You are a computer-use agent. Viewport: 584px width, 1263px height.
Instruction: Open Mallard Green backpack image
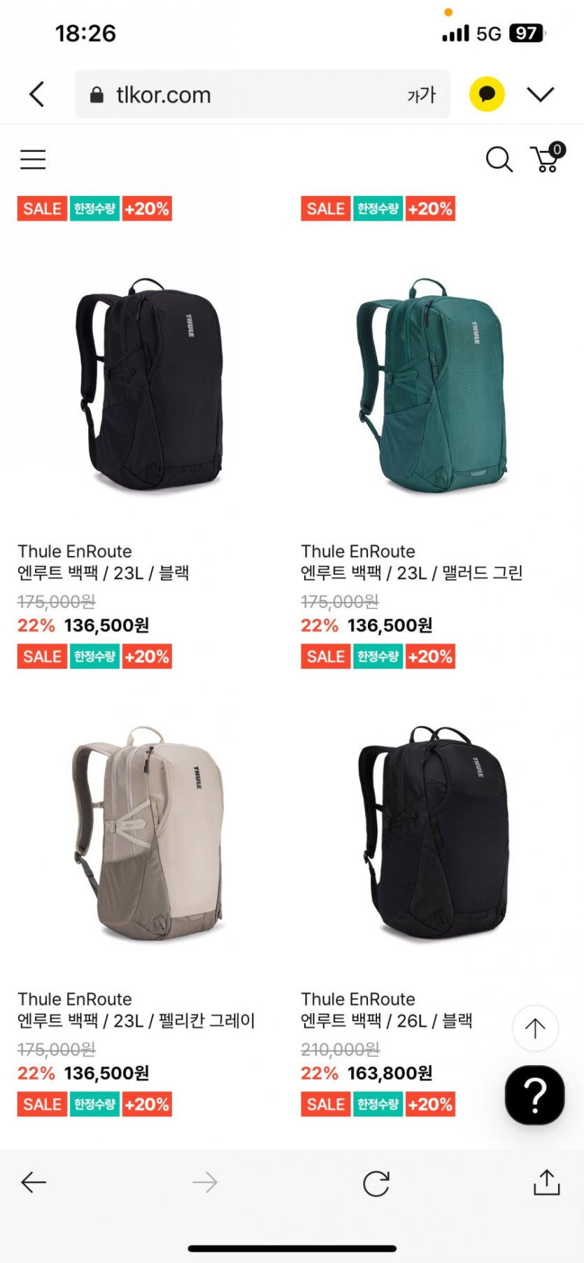point(432,384)
